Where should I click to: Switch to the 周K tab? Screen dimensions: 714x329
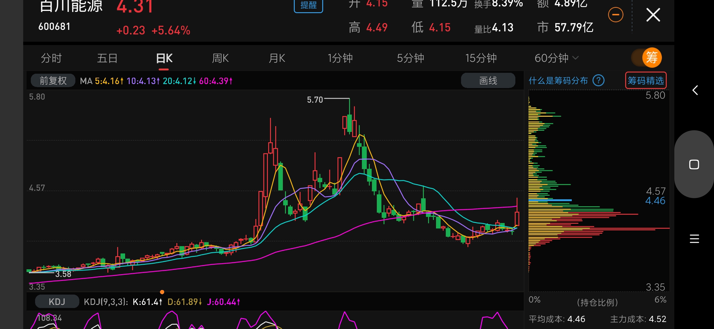pos(220,58)
